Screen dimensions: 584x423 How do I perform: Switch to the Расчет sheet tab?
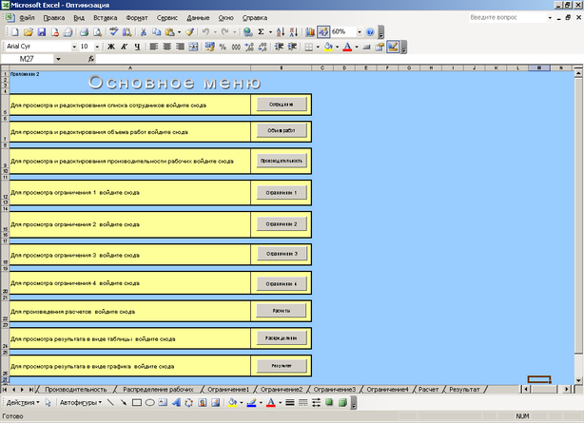pyautogui.click(x=428, y=389)
